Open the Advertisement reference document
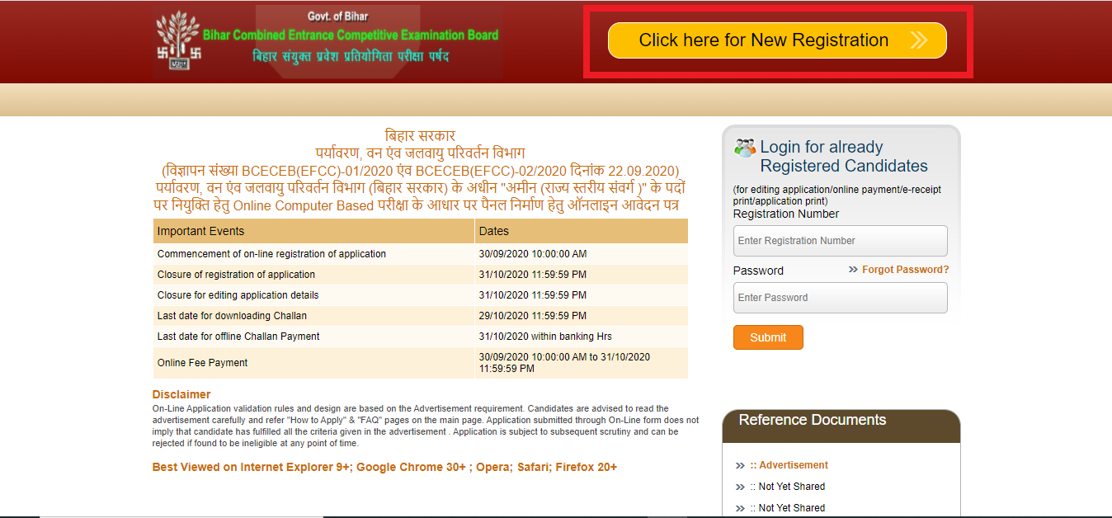The height and width of the screenshot is (518, 1112). click(x=793, y=465)
